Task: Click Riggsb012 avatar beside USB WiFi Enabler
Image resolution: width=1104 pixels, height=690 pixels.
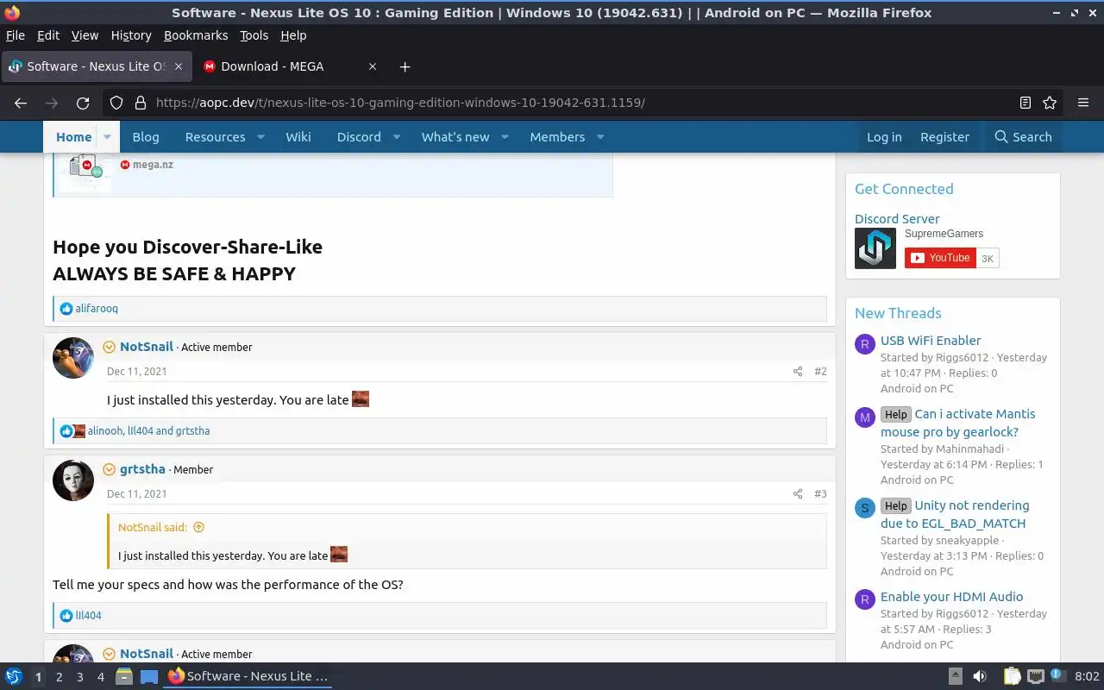Action: point(865,345)
